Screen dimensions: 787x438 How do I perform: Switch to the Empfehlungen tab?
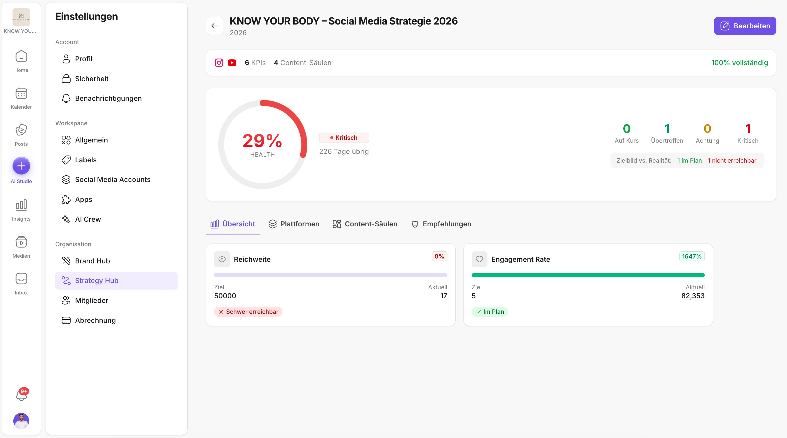tap(441, 224)
